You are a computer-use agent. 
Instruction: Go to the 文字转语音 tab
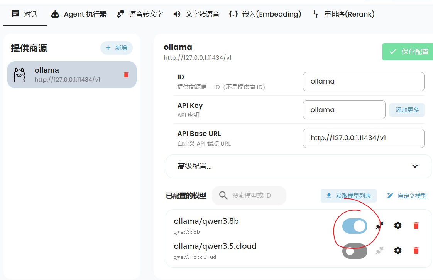[196, 14]
